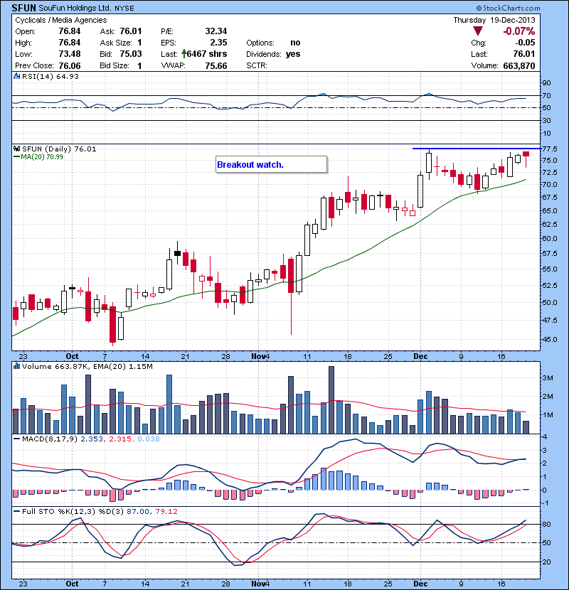Click the EPS value 2.35
The width and height of the screenshot is (569, 590).
(219, 43)
